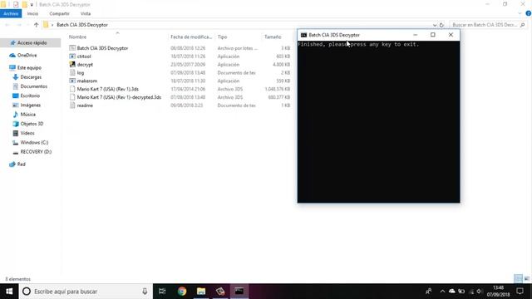This screenshot has width=532, height=299.
Task: Open Acceso rápido in navigation pane
Action: tap(31, 42)
